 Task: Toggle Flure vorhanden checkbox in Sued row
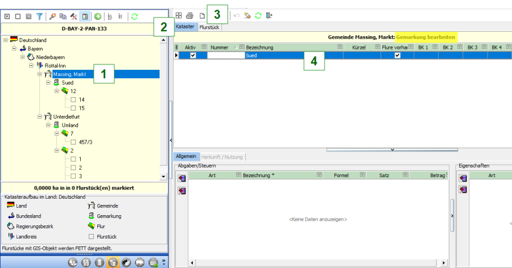click(x=397, y=56)
